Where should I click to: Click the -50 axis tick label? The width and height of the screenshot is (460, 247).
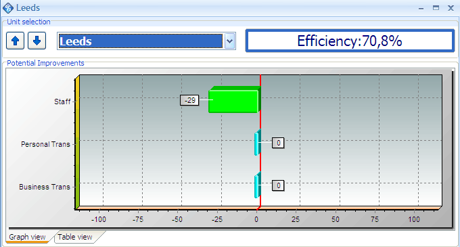coord(177,219)
